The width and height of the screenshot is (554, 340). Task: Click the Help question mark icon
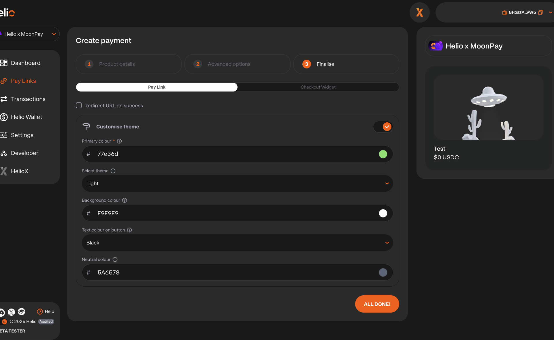[x=40, y=311]
